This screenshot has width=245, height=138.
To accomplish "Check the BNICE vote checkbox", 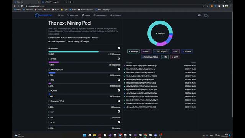I will point(49,59).
